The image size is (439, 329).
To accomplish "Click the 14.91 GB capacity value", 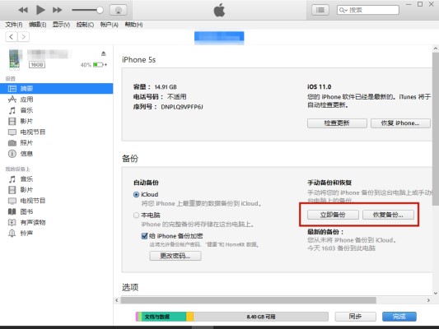I will tap(166, 87).
